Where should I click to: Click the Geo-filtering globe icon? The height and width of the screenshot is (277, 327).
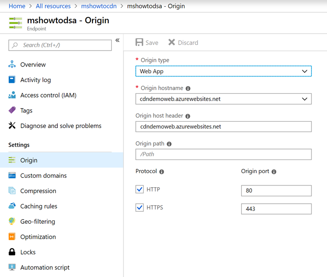(x=12, y=221)
